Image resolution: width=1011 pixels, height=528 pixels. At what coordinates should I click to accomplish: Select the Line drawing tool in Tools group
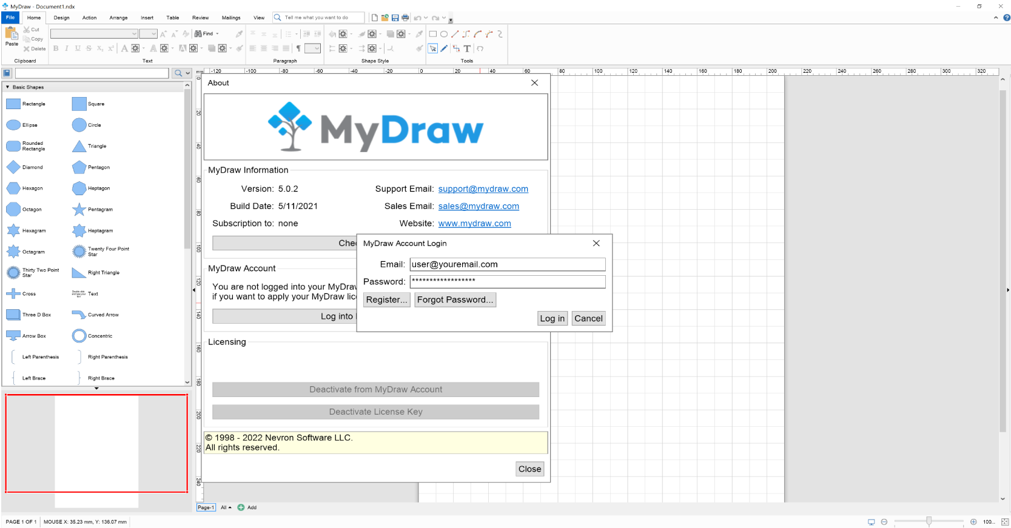pos(455,34)
